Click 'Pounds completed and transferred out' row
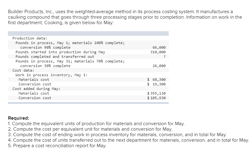The image size is (250, 153). tap(88, 57)
